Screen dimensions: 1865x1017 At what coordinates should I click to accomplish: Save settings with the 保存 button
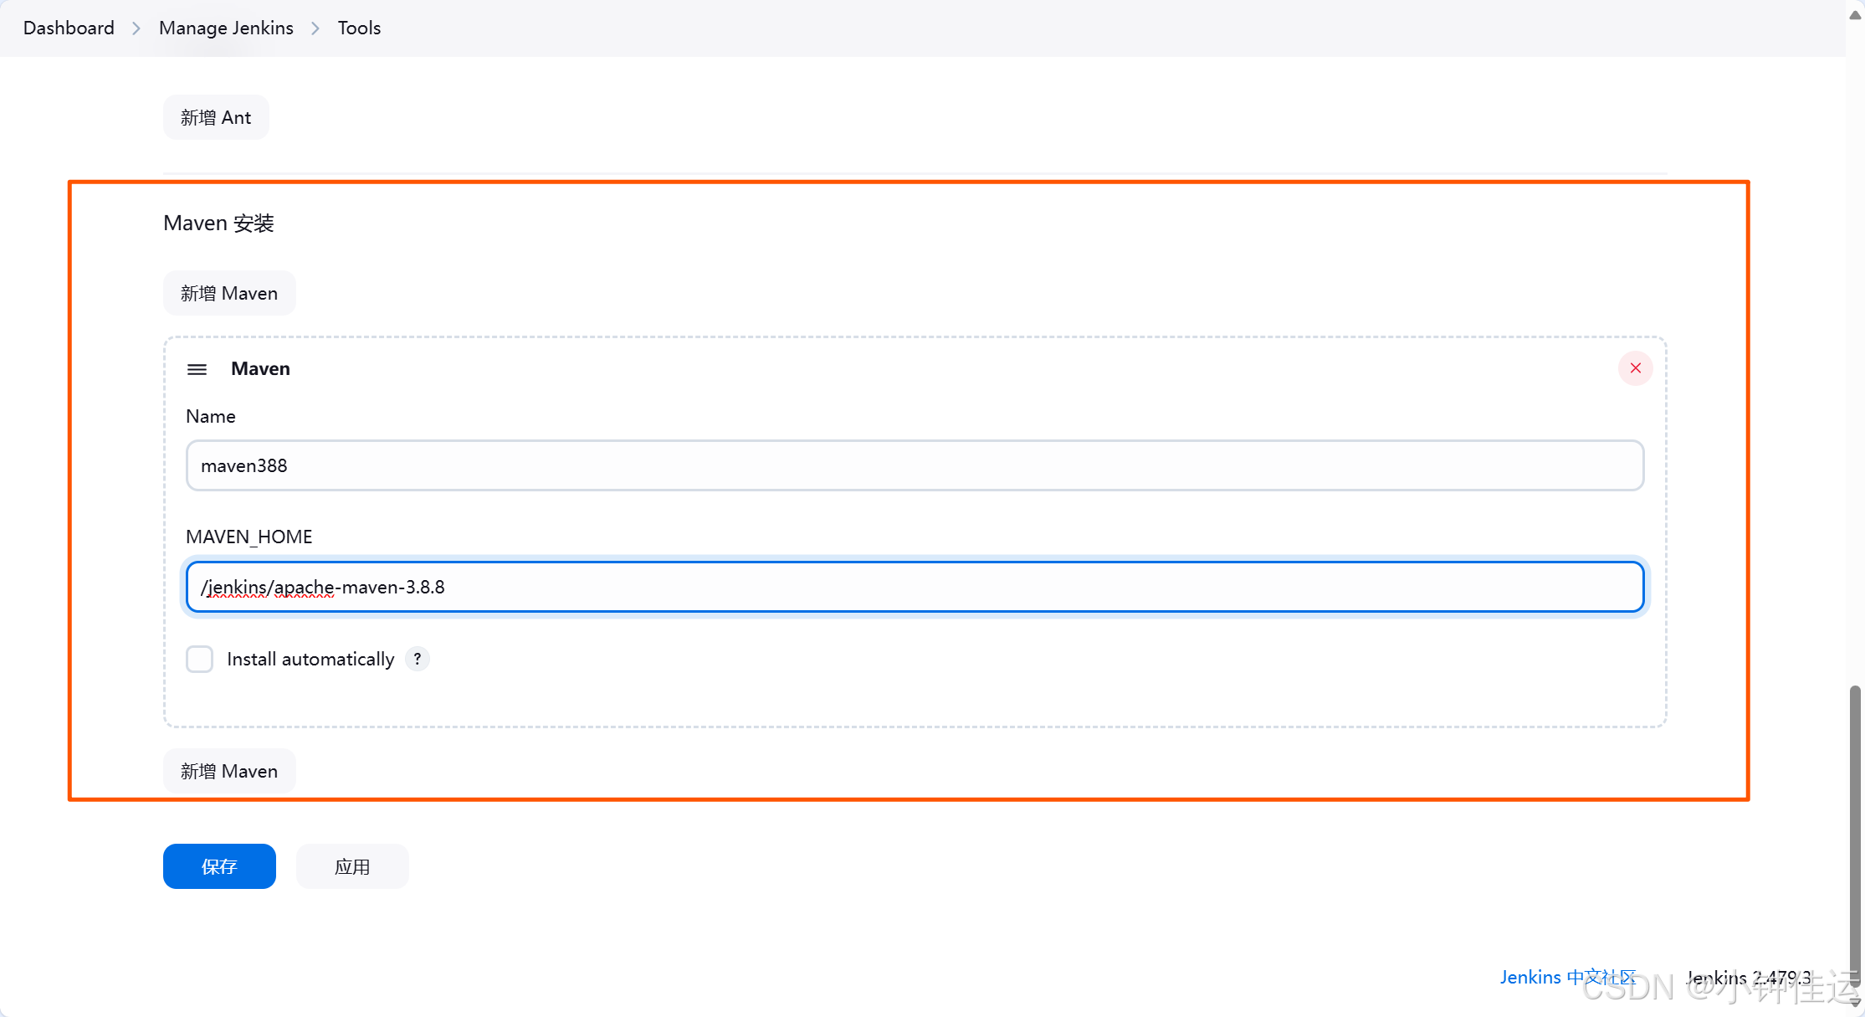(x=219, y=866)
